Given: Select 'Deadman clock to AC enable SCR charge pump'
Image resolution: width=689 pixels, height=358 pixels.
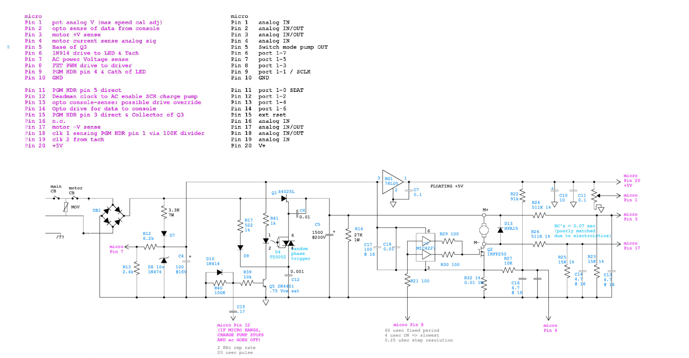Looking at the screenshot, I should 125,96.
